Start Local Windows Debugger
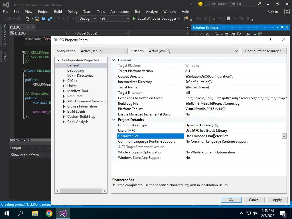This screenshot has width=292, height=219. (155, 19)
